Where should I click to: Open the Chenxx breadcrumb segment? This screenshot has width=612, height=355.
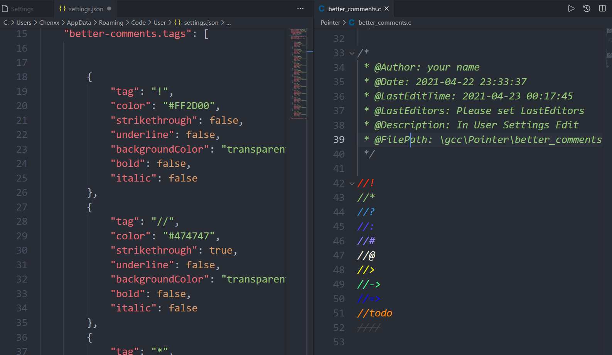coord(49,22)
